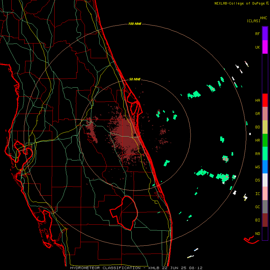Click the NEXLAB-College of DuPage credit text

click(241, 3)
